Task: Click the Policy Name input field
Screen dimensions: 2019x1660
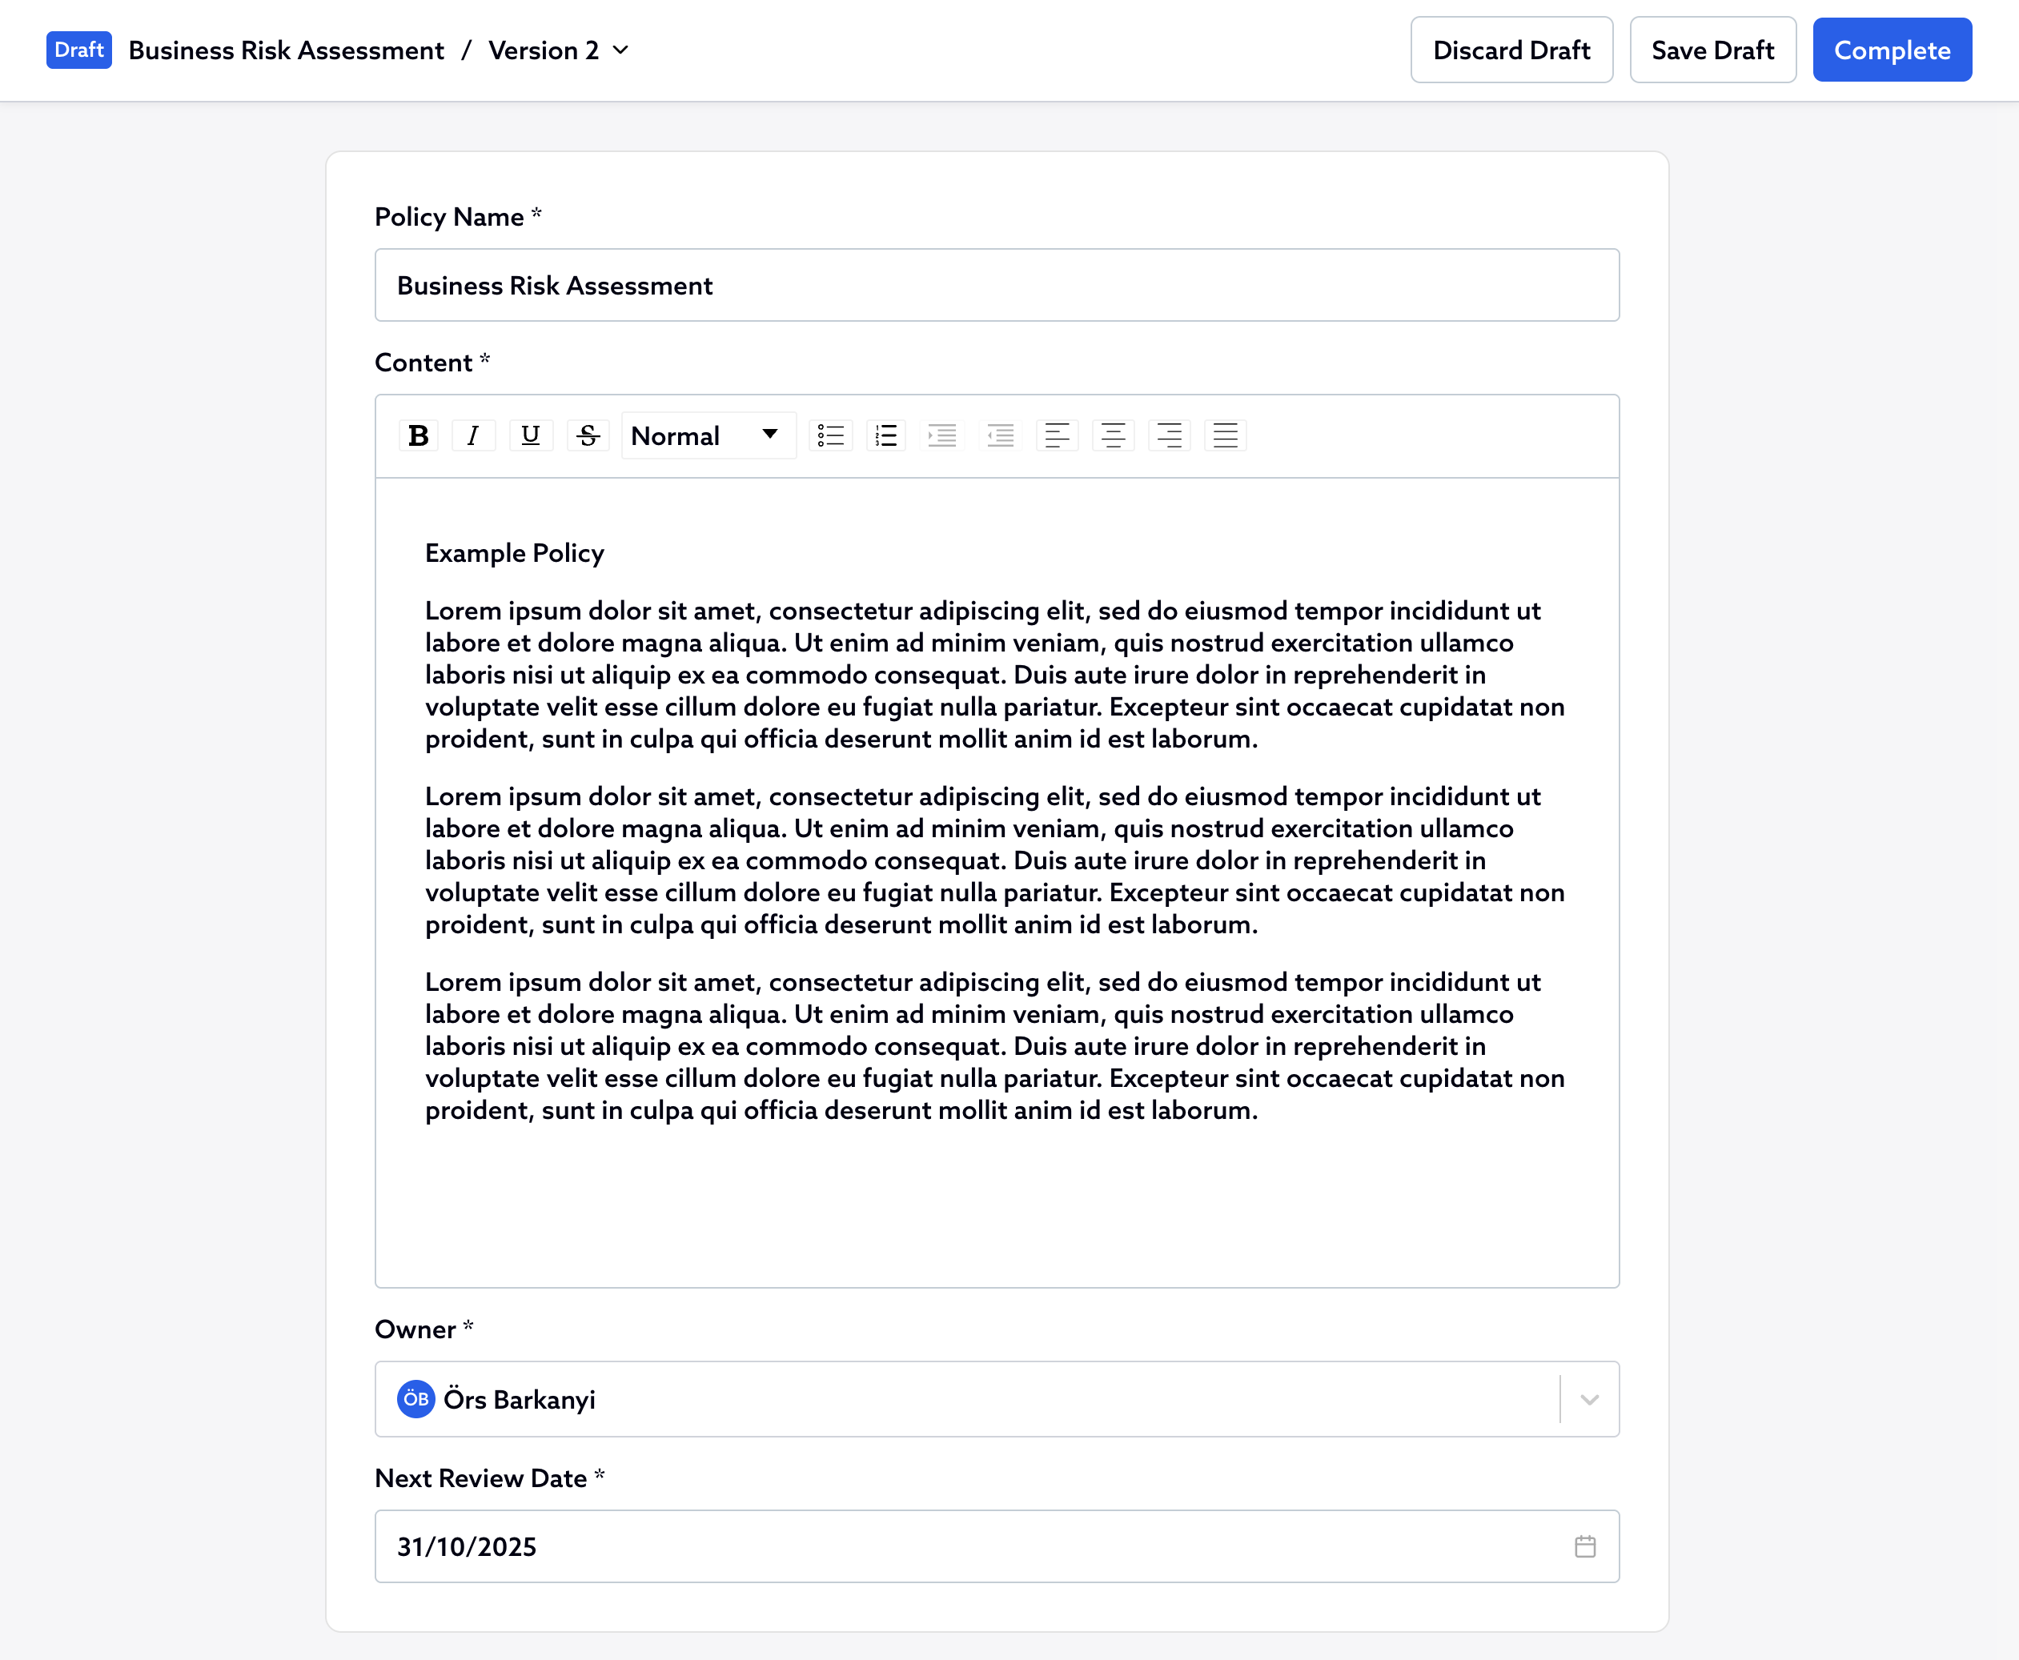Action: pyautogui.click(x=997, y=285)
